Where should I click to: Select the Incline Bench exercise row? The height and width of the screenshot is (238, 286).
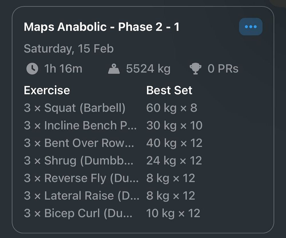pos(80,126)
